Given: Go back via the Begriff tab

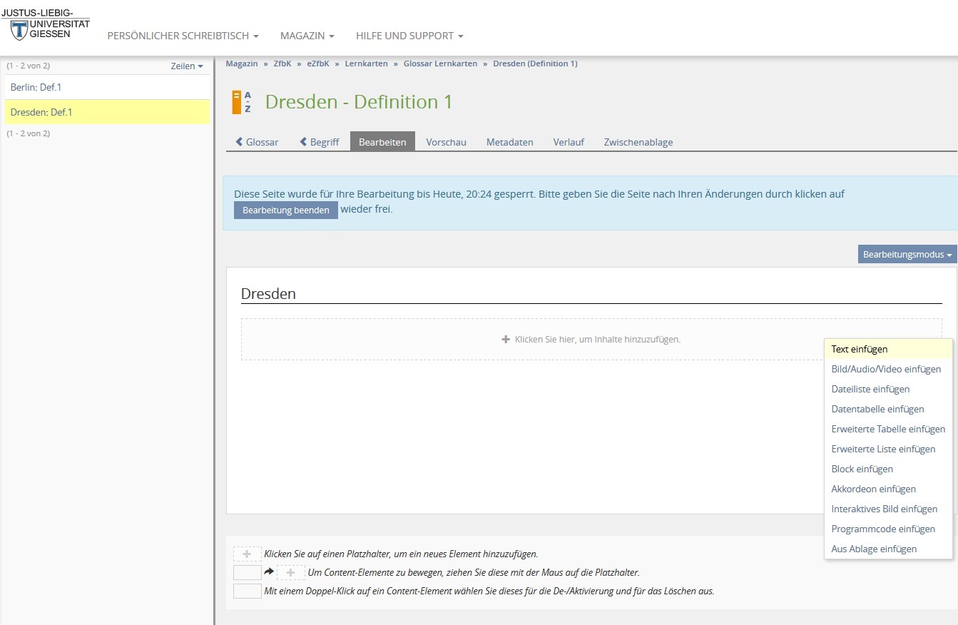Looking at the screenshot, I should point(320,142).
